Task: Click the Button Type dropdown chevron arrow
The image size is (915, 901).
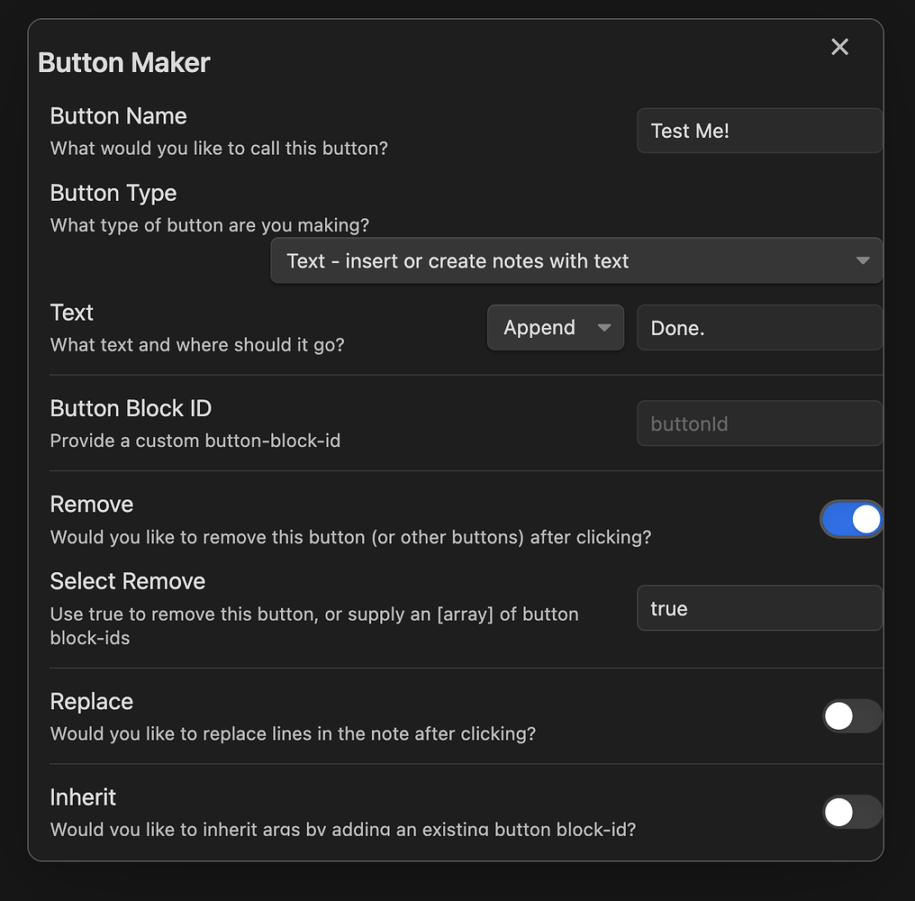Action: click(x=863, y=260)
